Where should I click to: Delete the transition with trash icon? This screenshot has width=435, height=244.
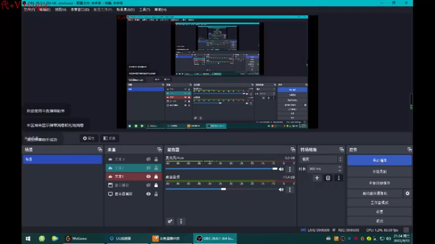coord(328,178)
